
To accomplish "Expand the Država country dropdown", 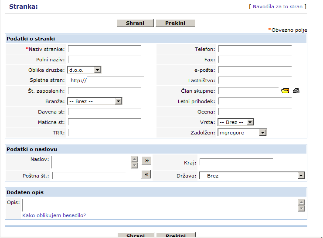I will 252,176.
